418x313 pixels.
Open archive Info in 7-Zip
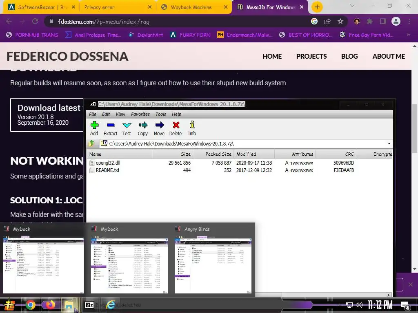[x=192, y=128]
